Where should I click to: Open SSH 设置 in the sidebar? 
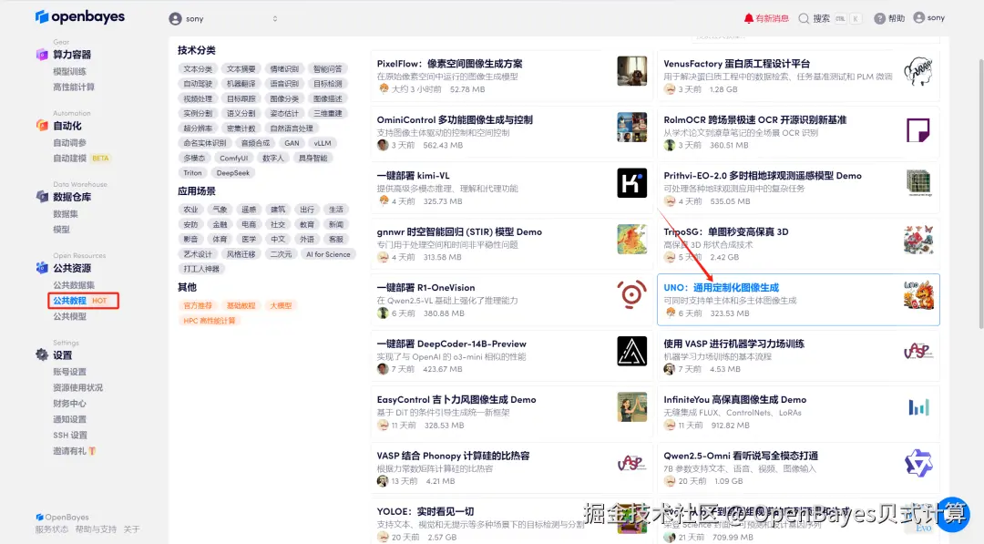tap(70, 435)
